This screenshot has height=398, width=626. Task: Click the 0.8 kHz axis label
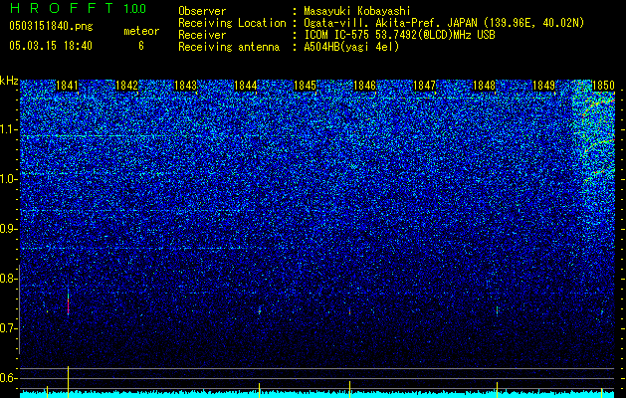pos(9,279)
